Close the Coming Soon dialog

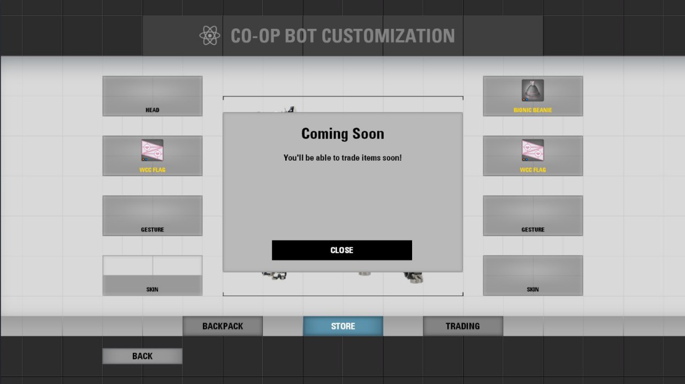(342, 250)
